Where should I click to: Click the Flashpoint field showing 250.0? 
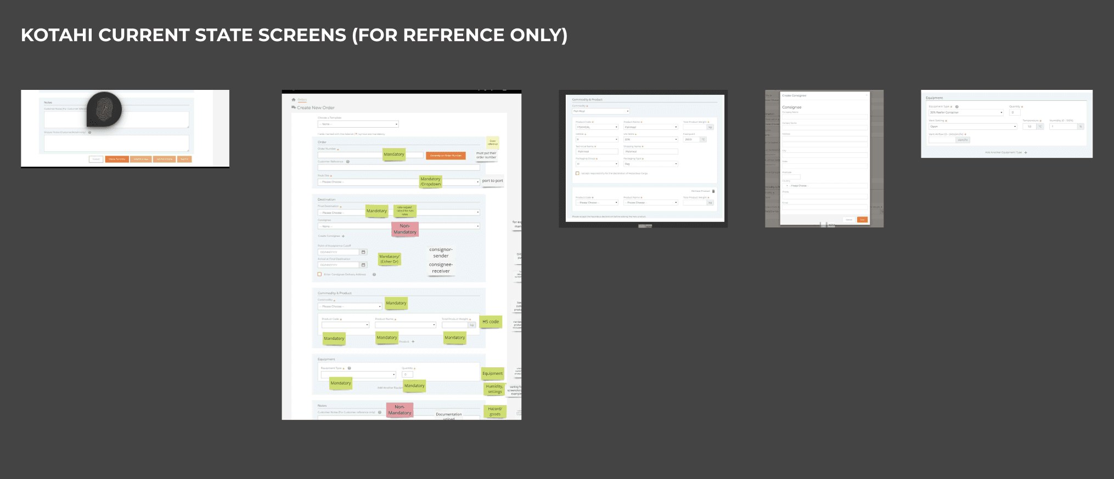[691, 139]
